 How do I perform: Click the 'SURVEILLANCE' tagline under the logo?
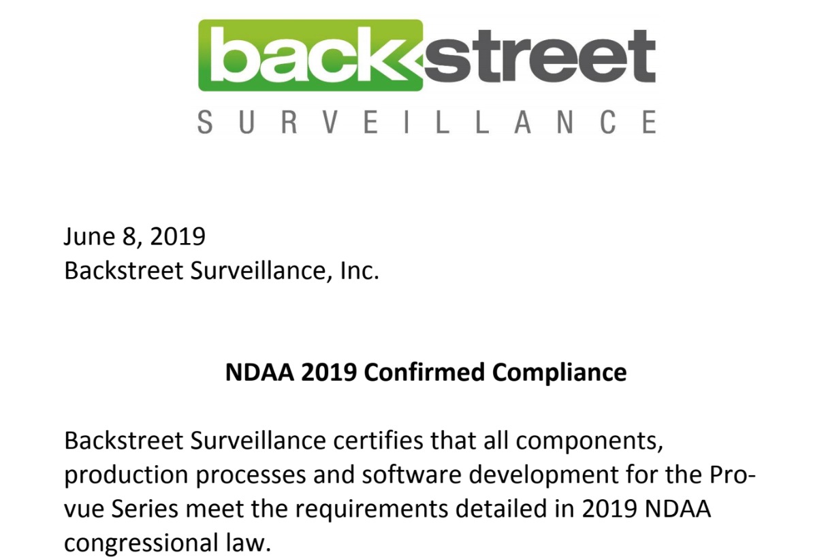click(x=427, y=121)
